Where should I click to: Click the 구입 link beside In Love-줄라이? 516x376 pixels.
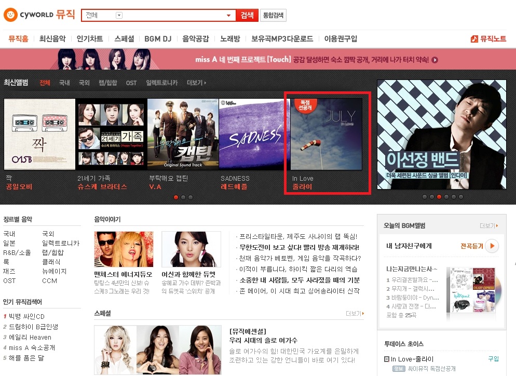pyautogui.click(x=493, y=359)
